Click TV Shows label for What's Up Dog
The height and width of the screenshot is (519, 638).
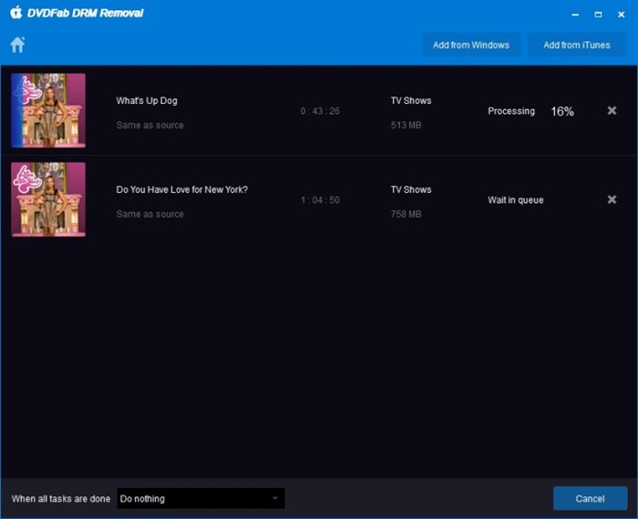[411, 100]
